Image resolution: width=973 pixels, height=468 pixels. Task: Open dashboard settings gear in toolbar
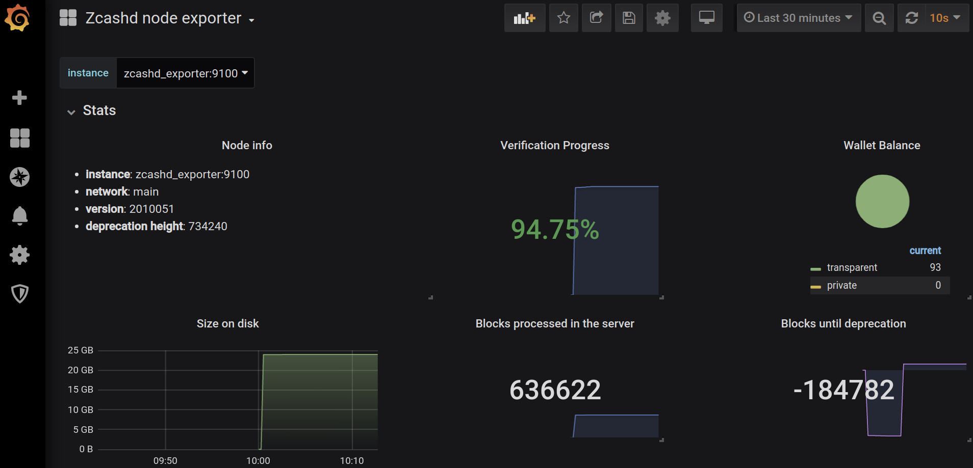tap(662, 18)
